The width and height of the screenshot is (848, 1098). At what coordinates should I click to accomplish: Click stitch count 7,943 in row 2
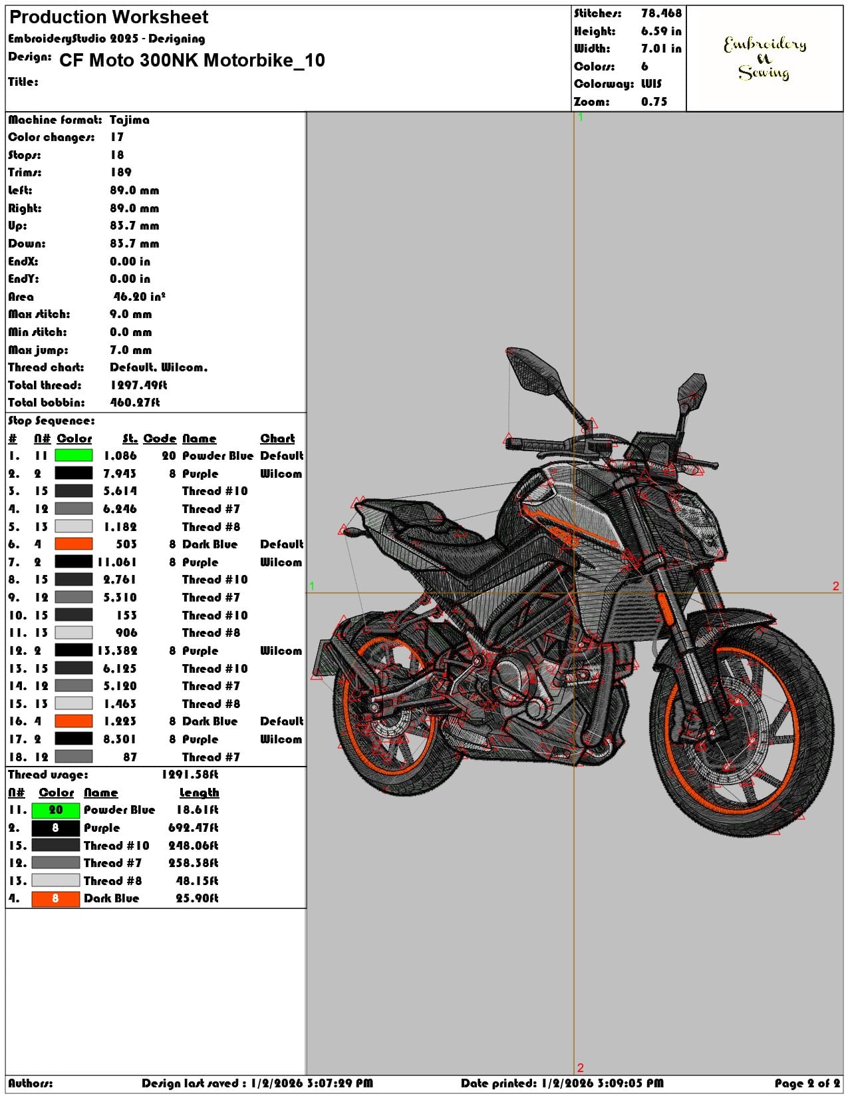[x=120, y=474]
